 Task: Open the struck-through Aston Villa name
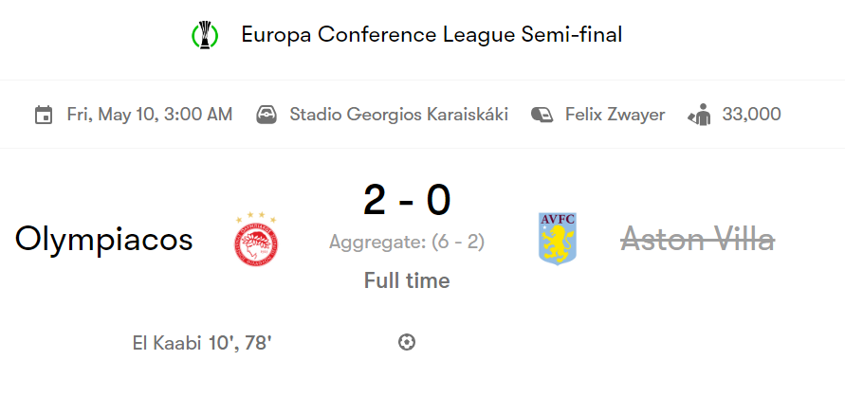(698, 239)
